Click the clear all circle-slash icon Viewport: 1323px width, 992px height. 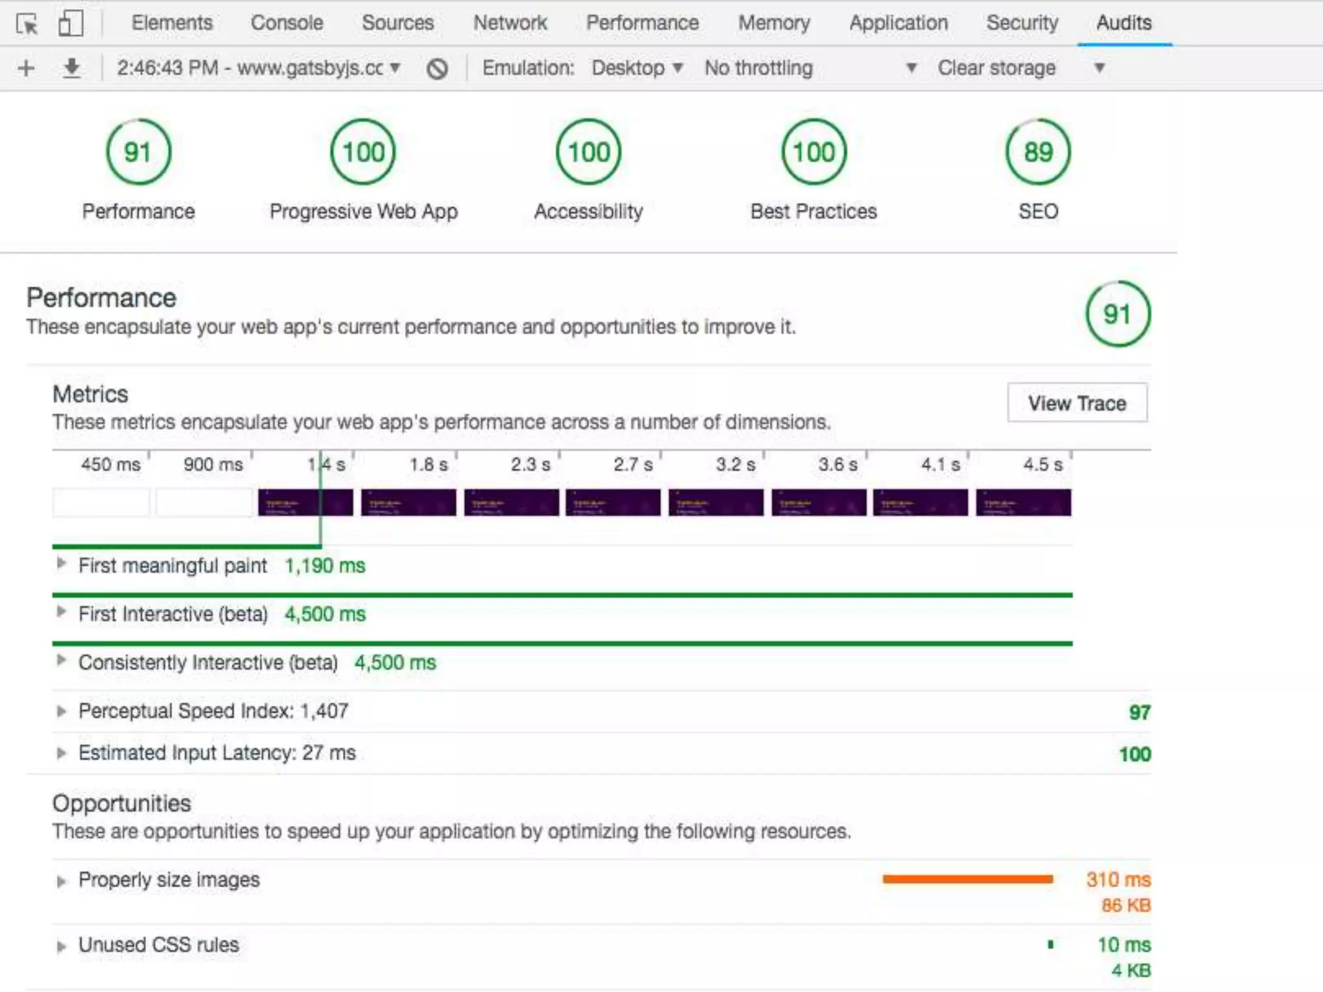[x=437, y=68]
